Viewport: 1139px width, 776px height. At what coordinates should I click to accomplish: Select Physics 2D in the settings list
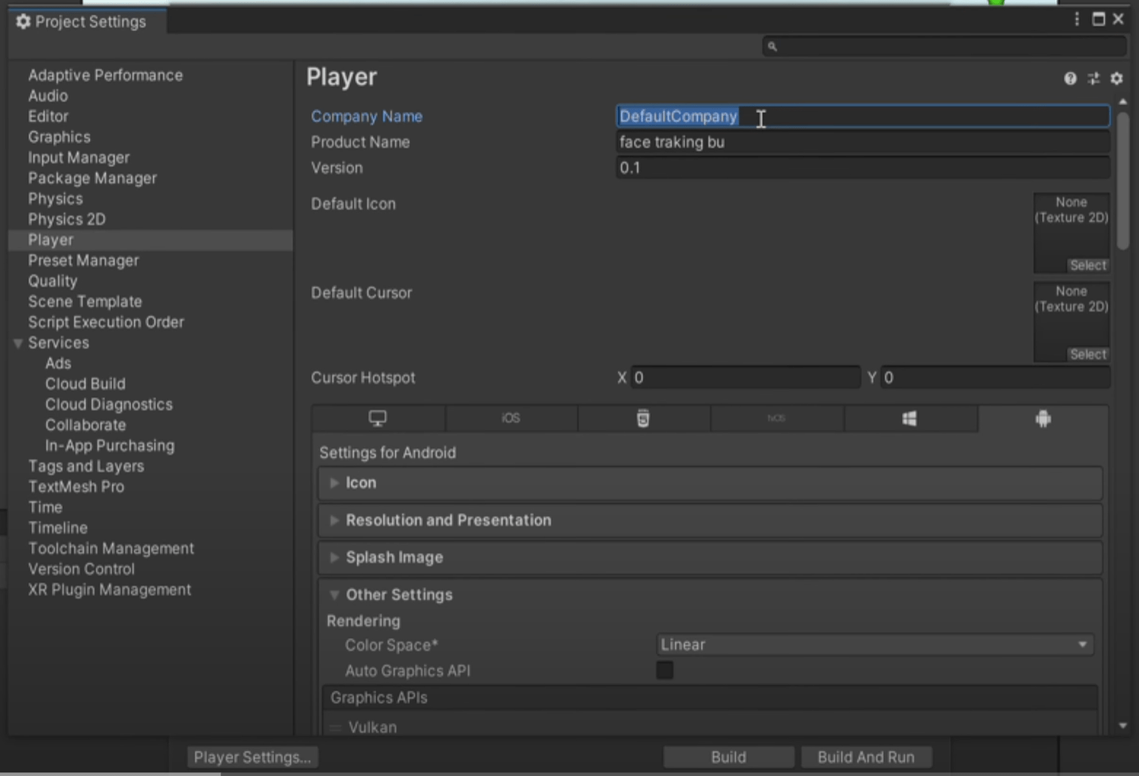point(66,220)
